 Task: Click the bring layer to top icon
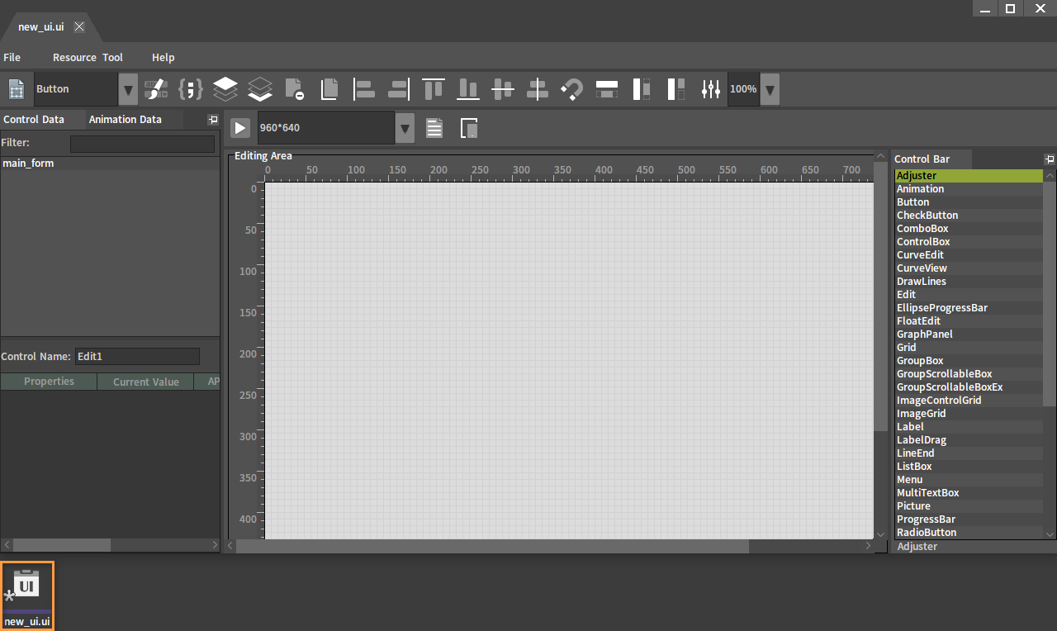[225, 89]
